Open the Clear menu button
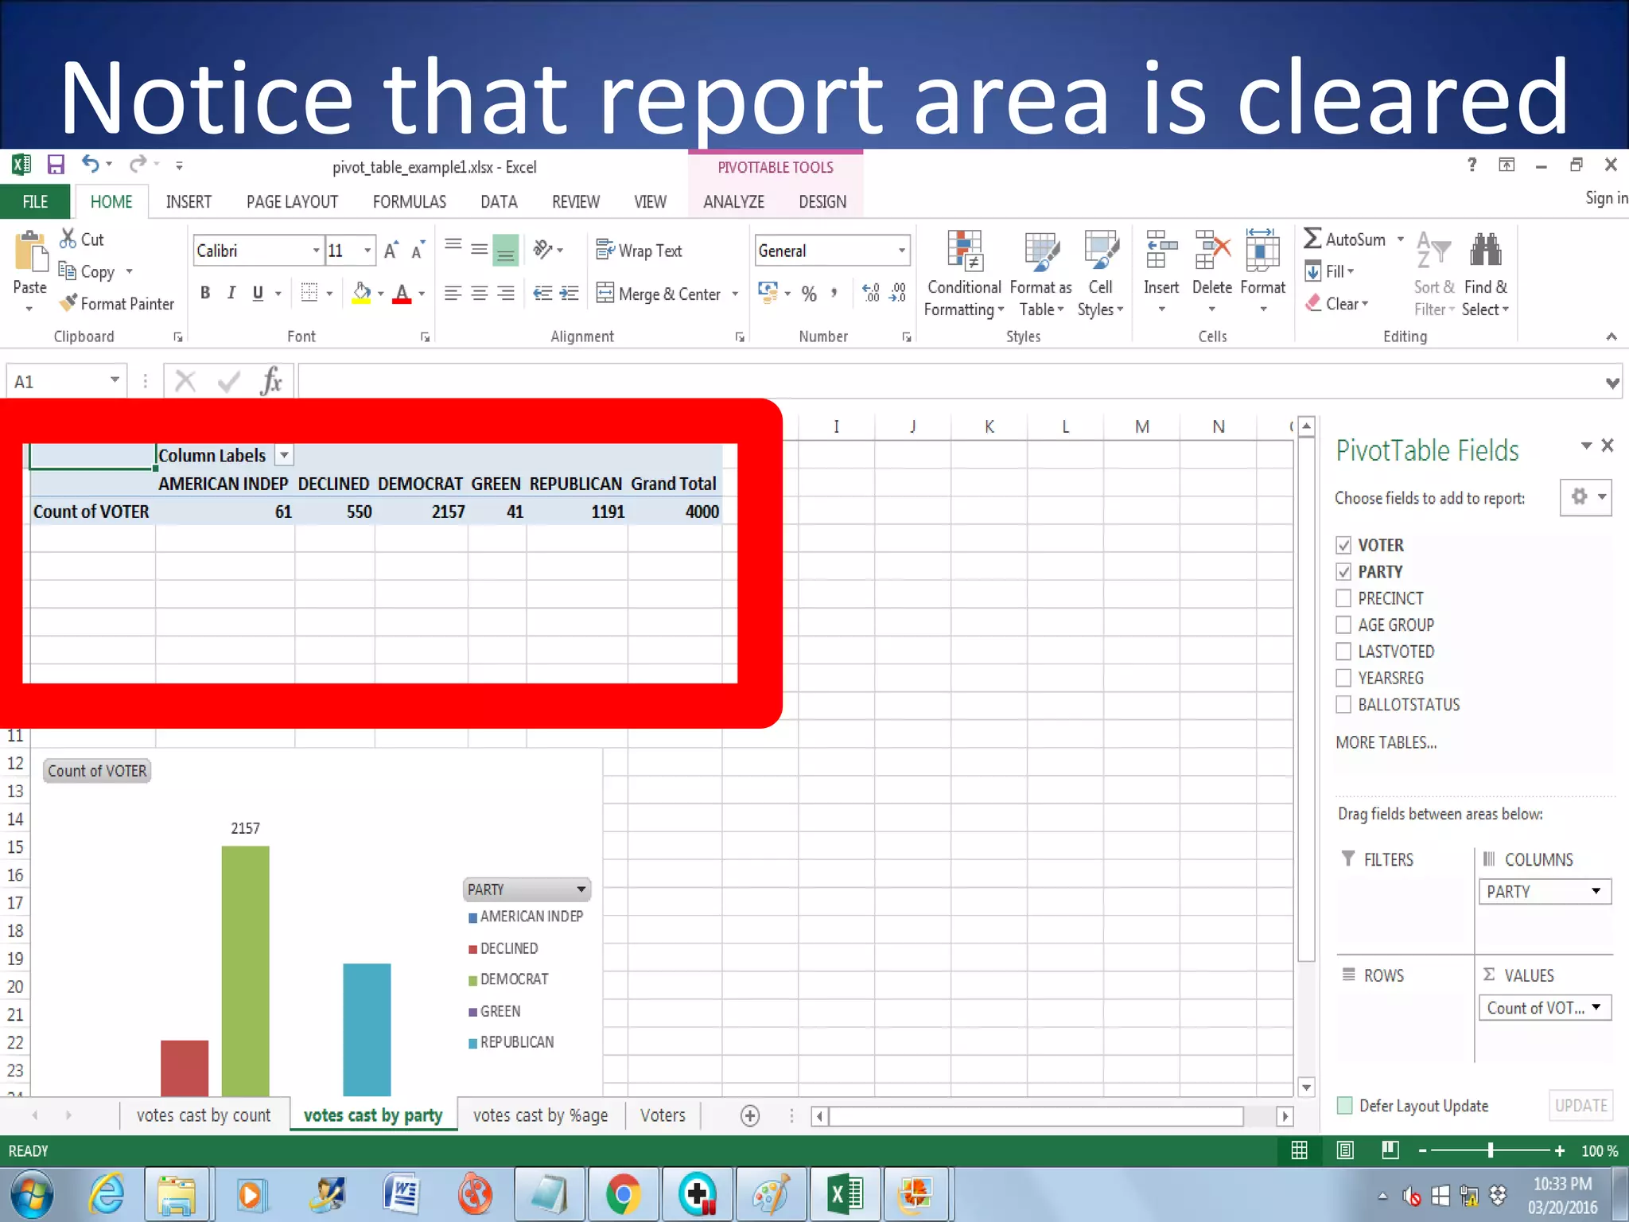Viewport: 1629px width, 1222px height. point(1338,303)
